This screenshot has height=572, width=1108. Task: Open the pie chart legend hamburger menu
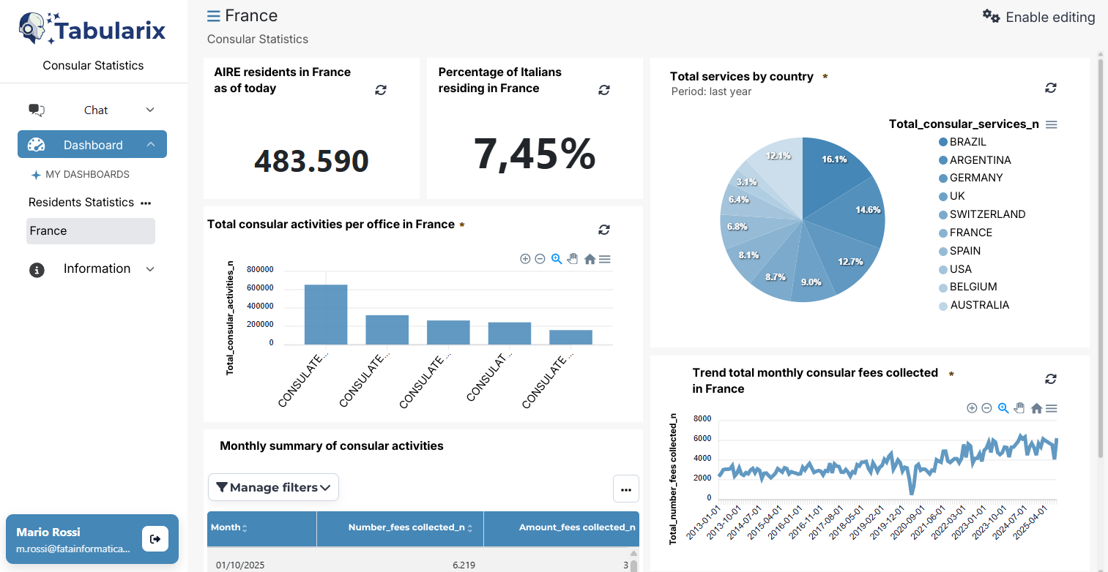click(x=1051, y=125)
